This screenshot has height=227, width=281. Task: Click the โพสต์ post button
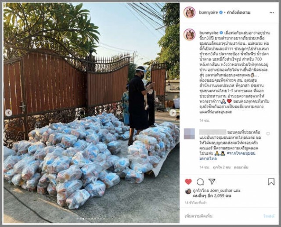269,216
